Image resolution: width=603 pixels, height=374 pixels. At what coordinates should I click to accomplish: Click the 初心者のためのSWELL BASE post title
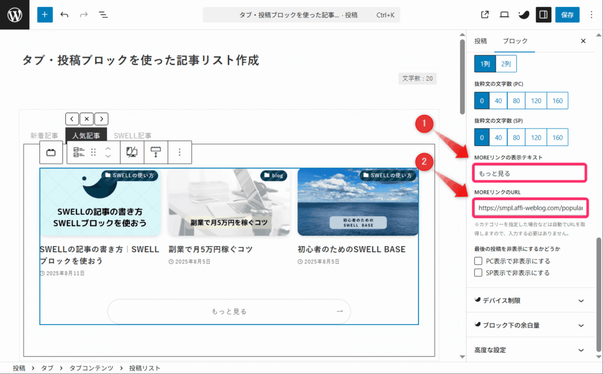coord(352,249)
